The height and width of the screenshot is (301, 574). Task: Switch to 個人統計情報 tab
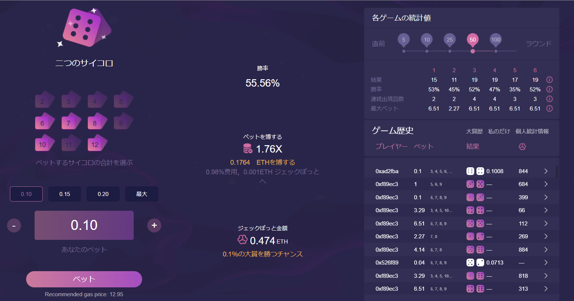(532, 131)
